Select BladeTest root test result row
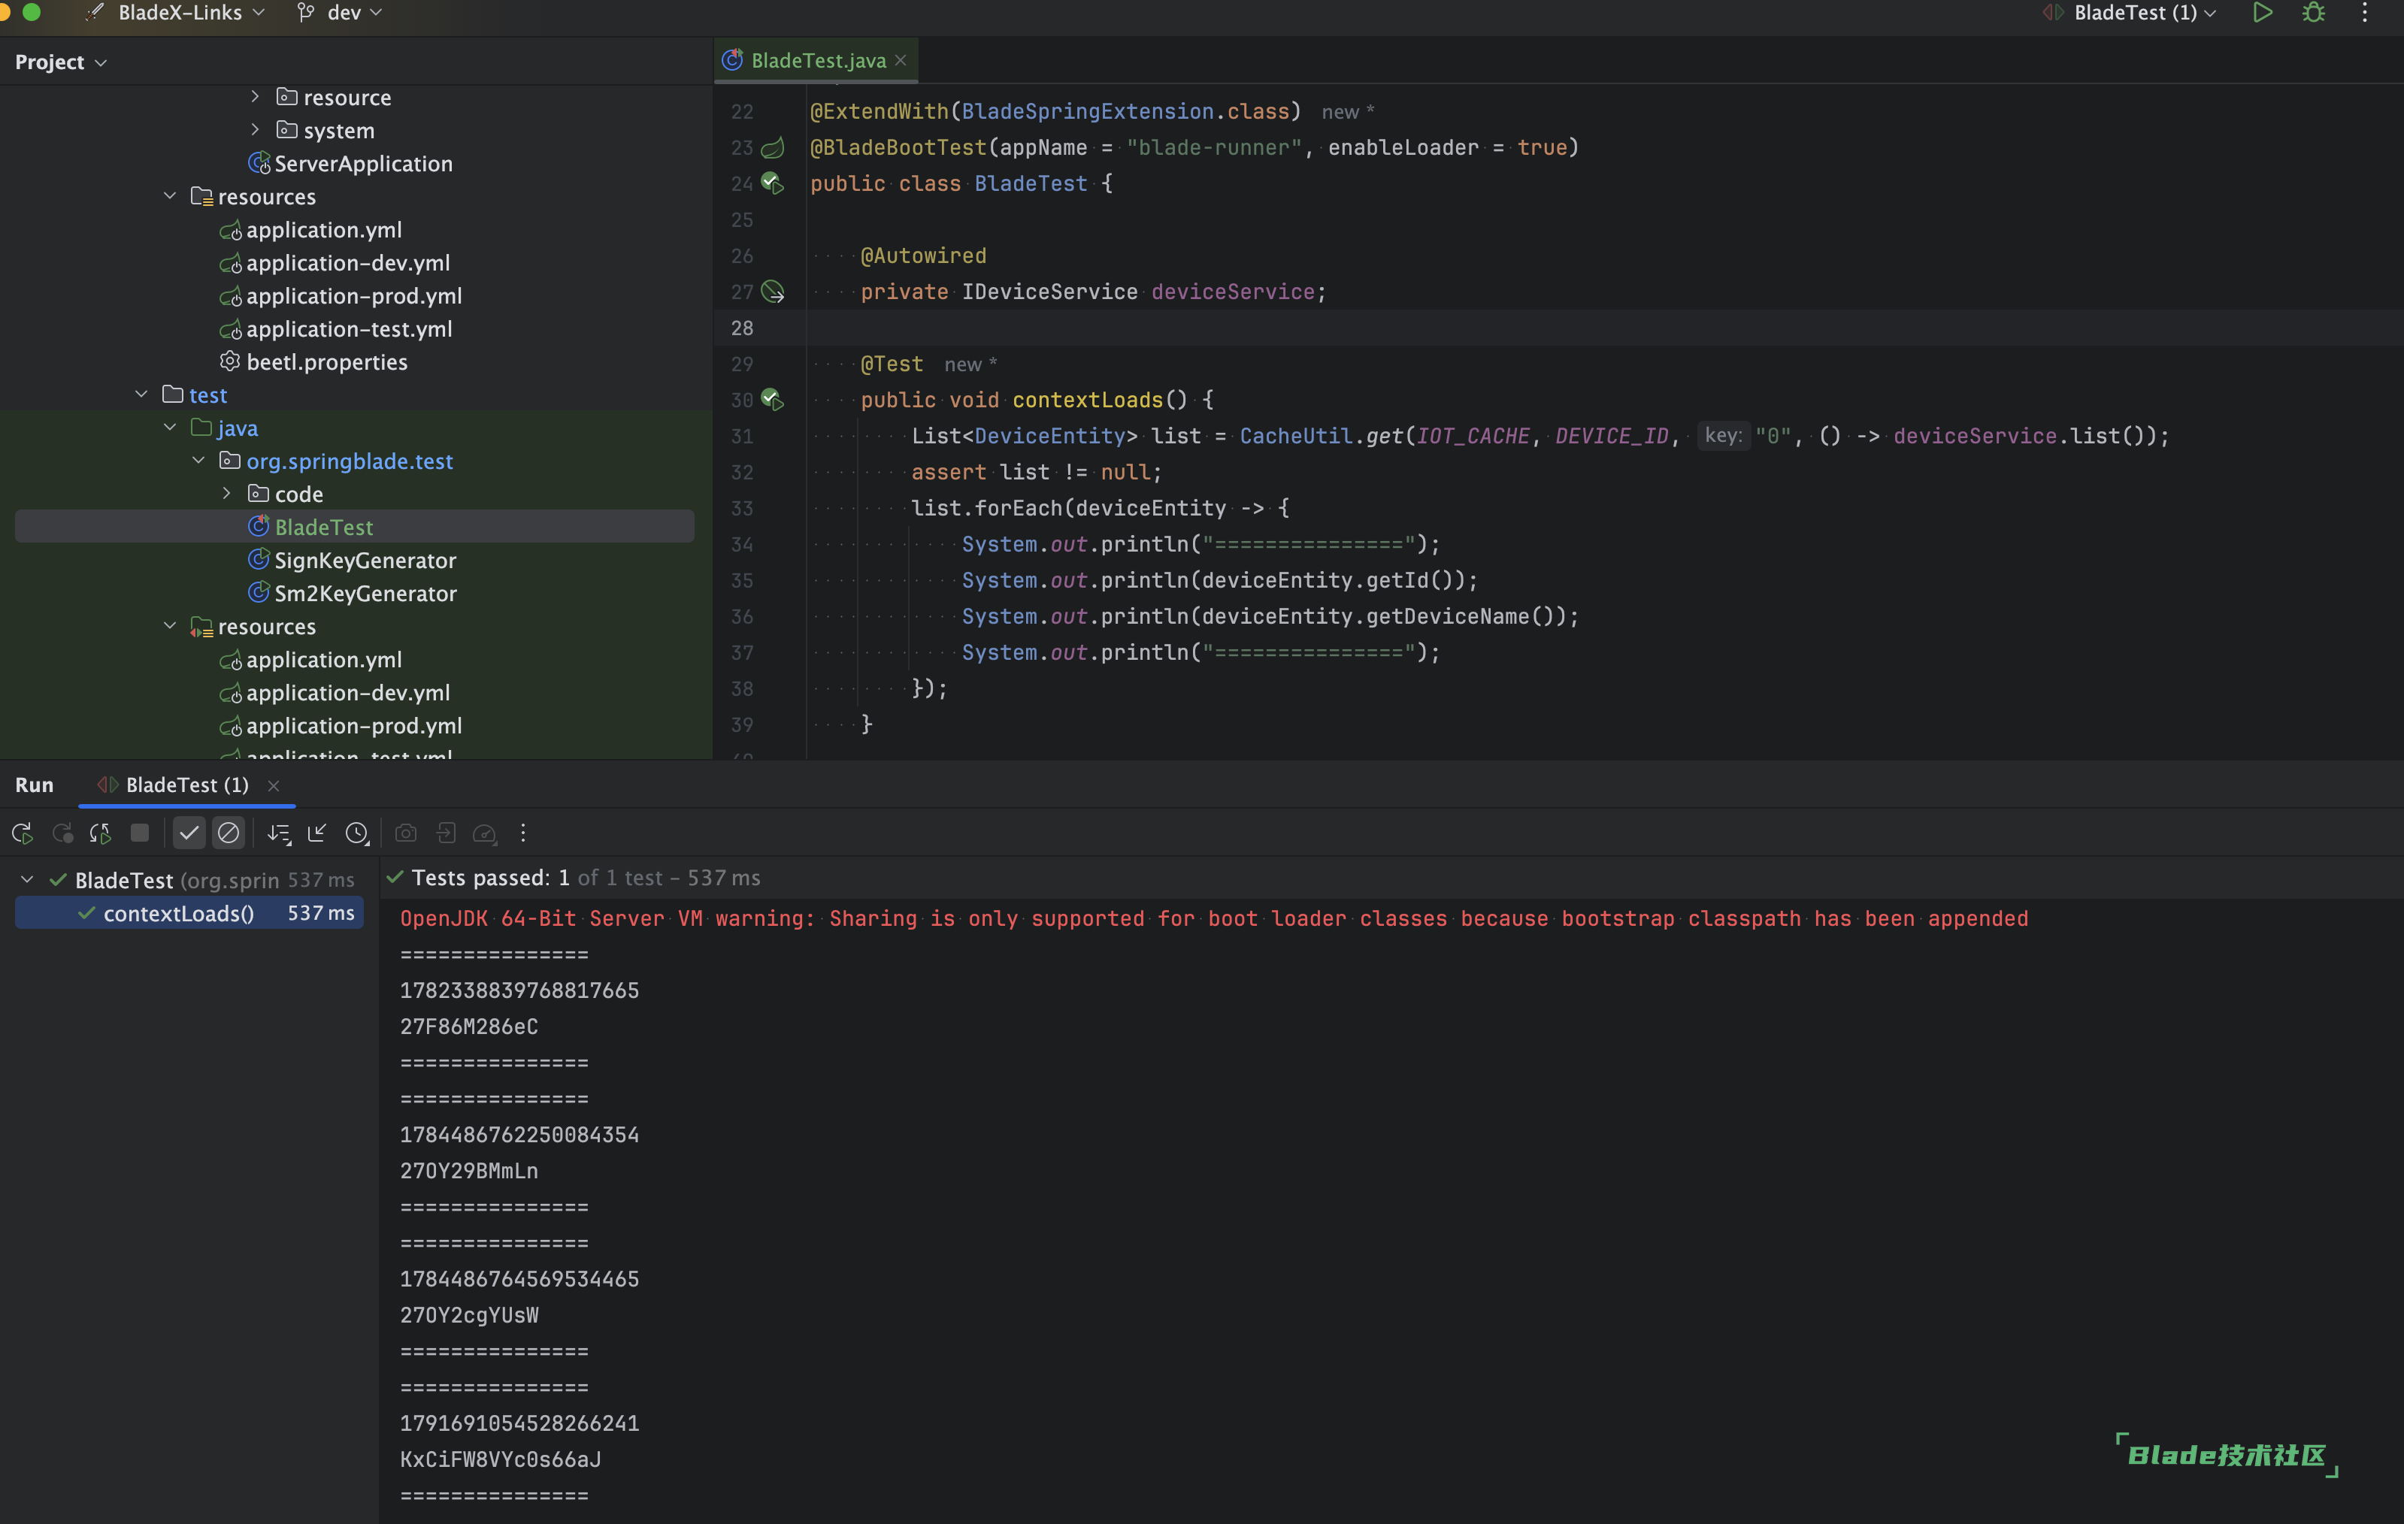Viewport: 2404px width, 1524px height. click(189, 879)
